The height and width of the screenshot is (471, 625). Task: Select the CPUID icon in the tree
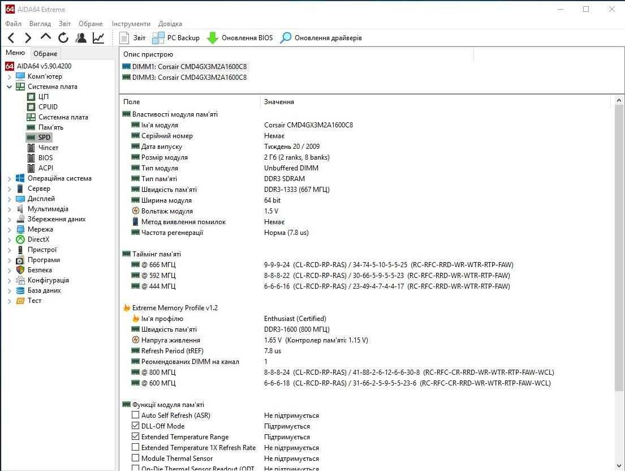point(31,107)
